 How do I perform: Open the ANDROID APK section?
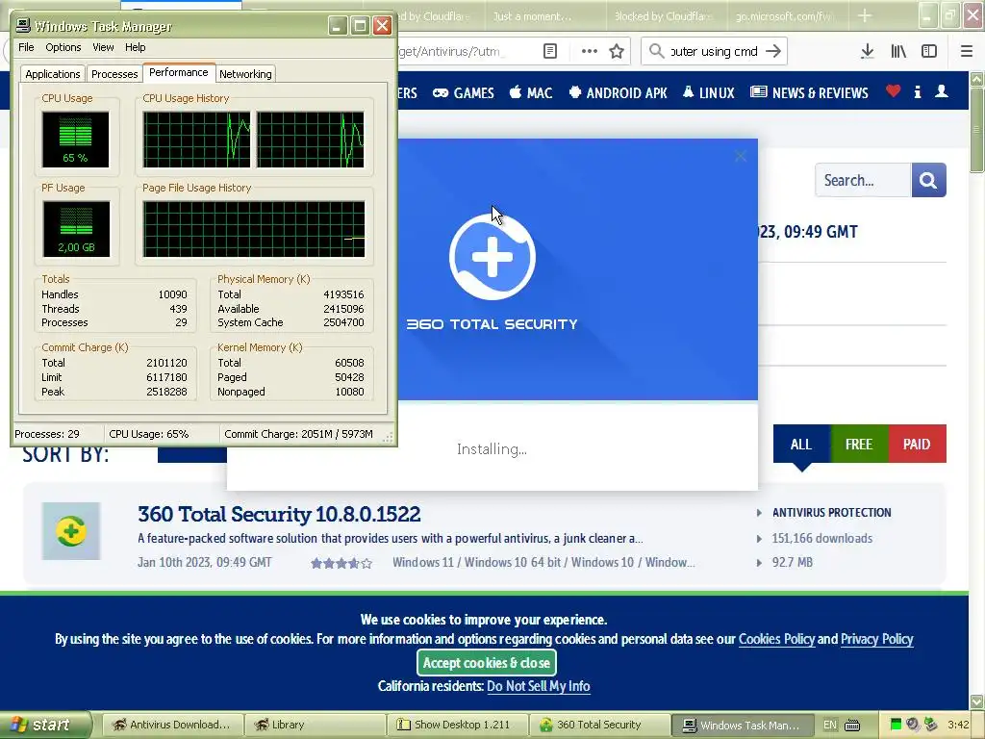619,93
